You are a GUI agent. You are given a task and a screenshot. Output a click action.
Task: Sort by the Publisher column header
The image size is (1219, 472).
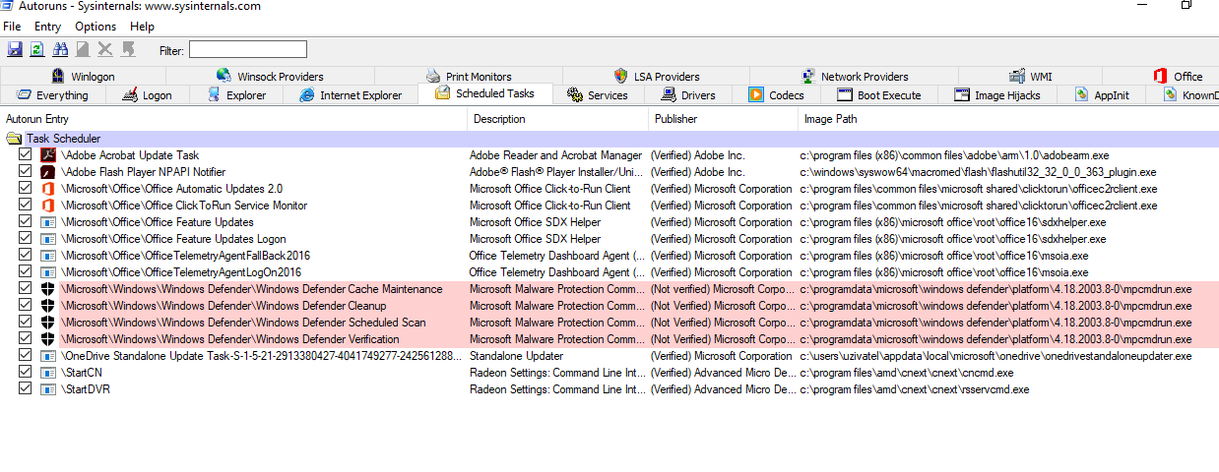click(722, 119)
